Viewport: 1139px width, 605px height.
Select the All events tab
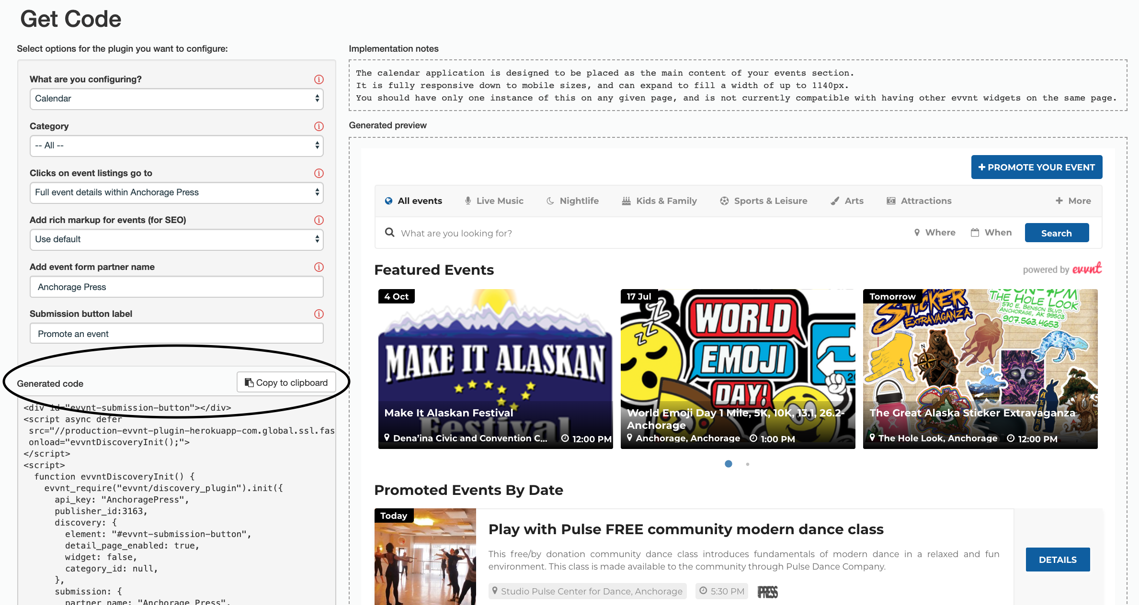[413, 201]
